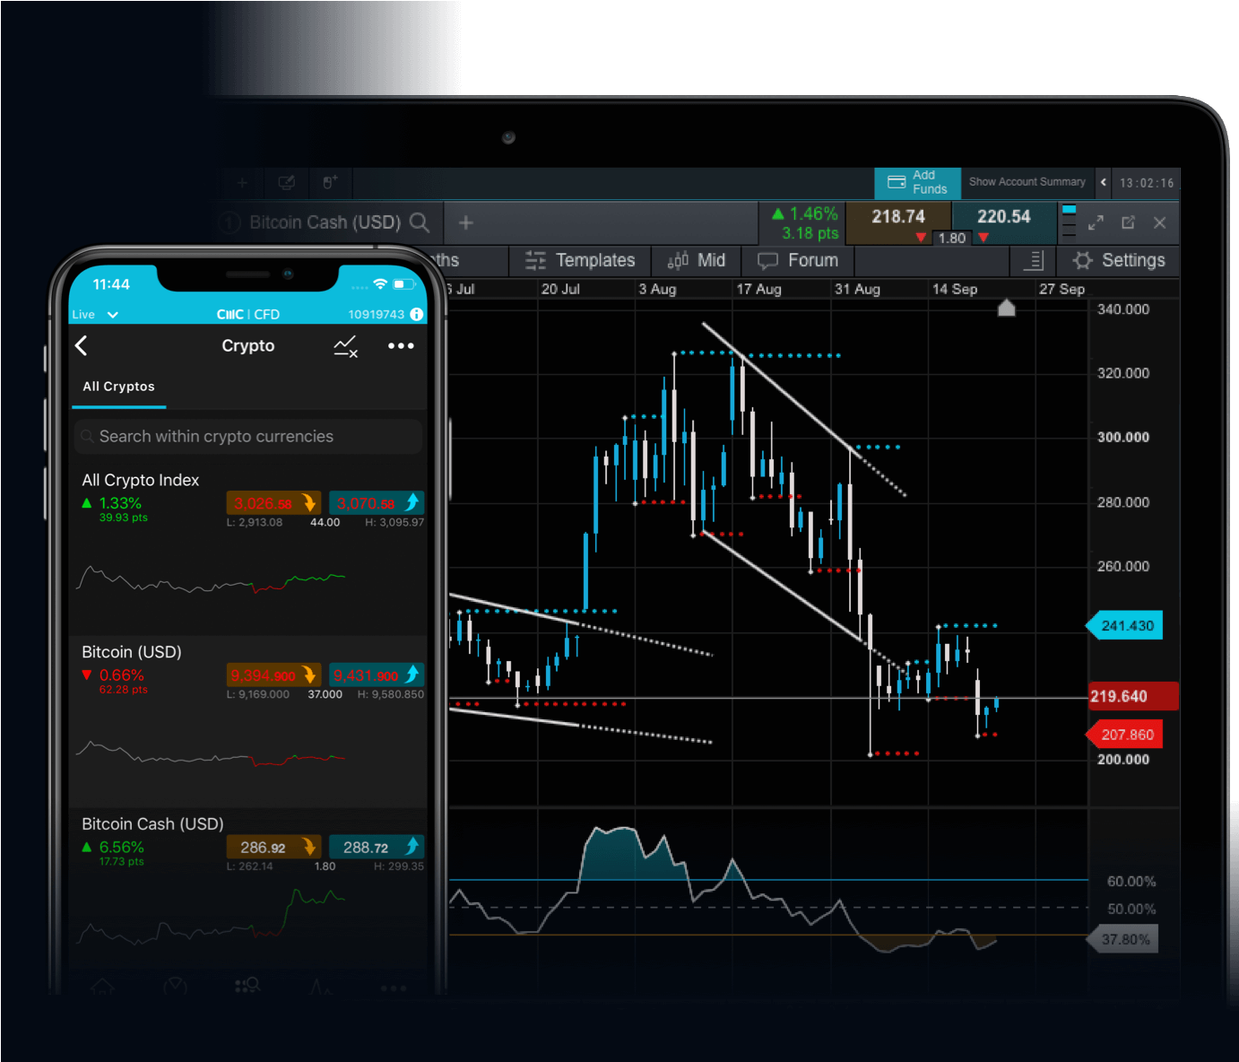The height and width of the screenshot is (1062, 1239).
Task: Select the Bitcoin (USD) row title
Action: click(132, 652)
